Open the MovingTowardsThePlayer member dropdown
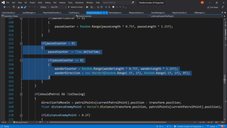This screenshot has width=227, height=128. point(186,16)
